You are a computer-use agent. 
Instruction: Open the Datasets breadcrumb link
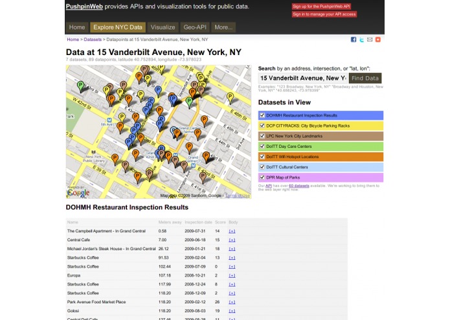93,40
